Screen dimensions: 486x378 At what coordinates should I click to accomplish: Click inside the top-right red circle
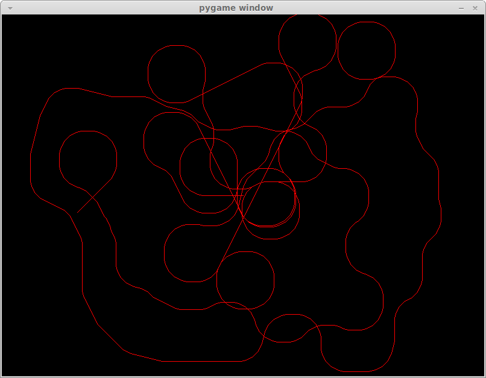(367, 51)
